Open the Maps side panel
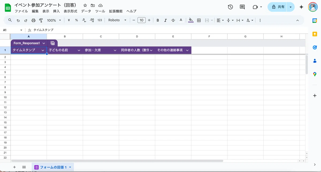321x172 pixels. click(315, 74)
